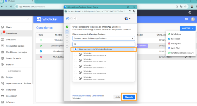The image size is (197, 106).
Task: Click the Campañas megaphone icon
Action: click(x=2, y=90)
